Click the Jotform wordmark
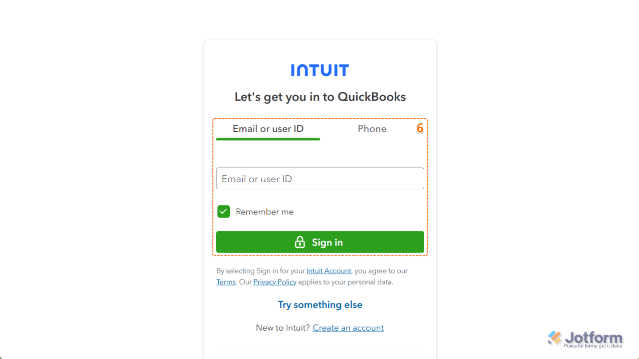The width and height of the screenshot is (639, 359). [x=593, y=337]
